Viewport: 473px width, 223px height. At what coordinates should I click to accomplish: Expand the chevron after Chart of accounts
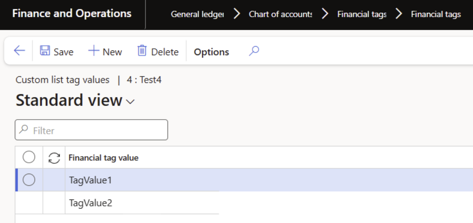click(x=325, y=14)
